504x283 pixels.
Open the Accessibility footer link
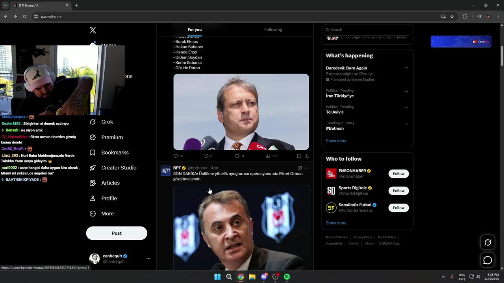(x=334, y=244)
